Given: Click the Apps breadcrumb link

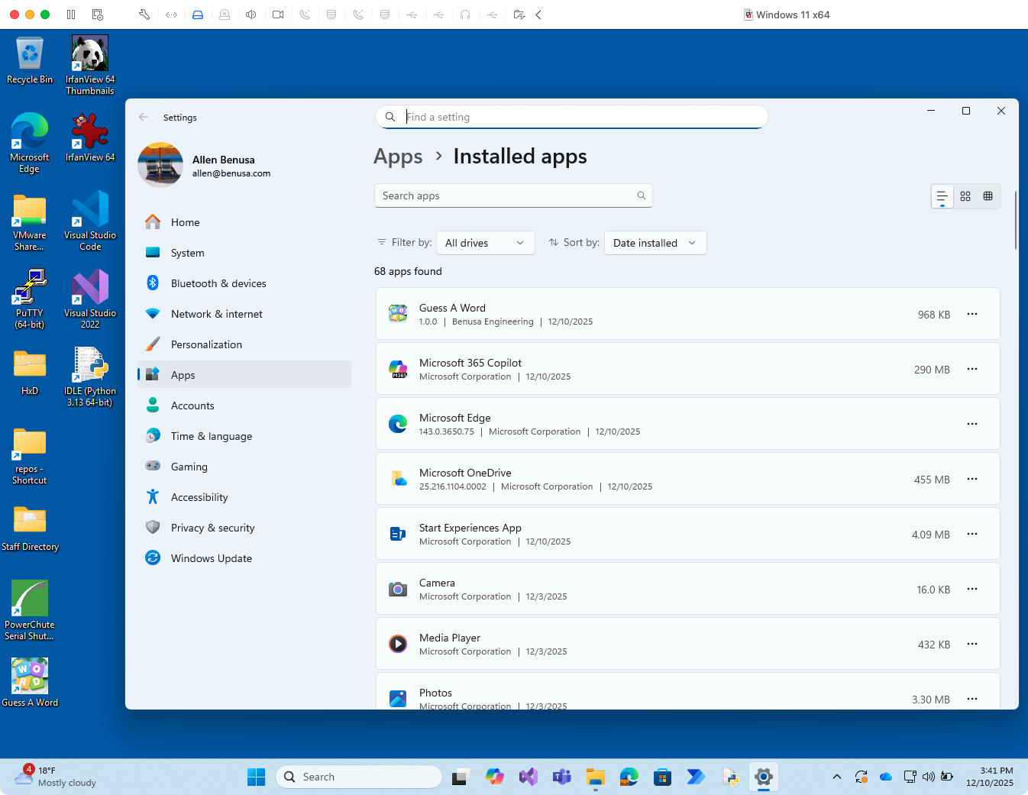Looking at the screenshot, I should click(x=398, y=157).
